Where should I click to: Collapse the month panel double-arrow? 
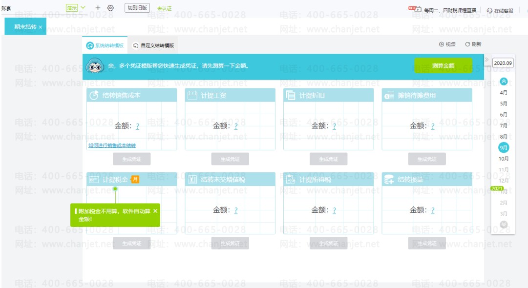[x=486, y=60]
